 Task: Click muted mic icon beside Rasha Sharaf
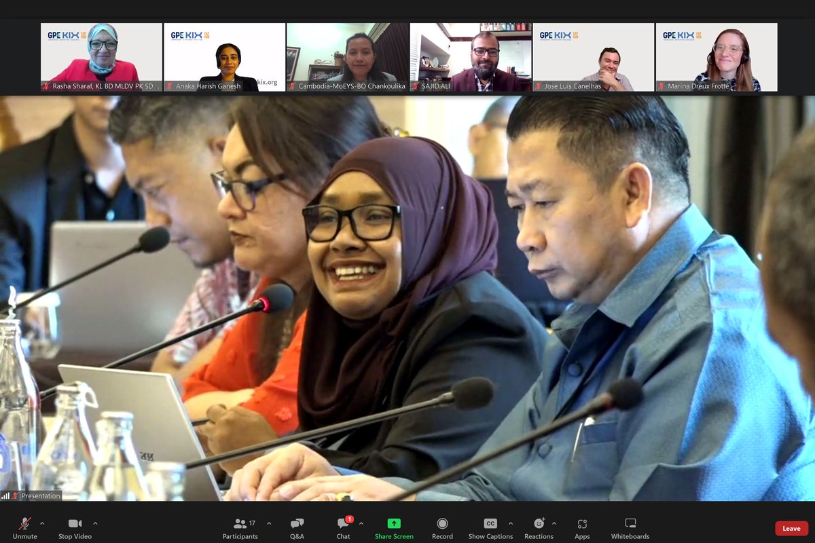pyautogui.click(x=46, y=86)
